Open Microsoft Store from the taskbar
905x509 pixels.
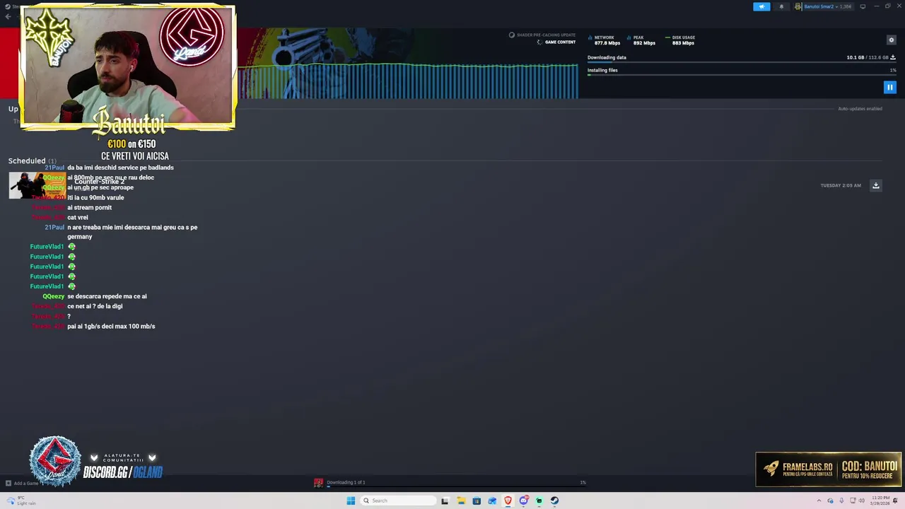pos(477,501)
